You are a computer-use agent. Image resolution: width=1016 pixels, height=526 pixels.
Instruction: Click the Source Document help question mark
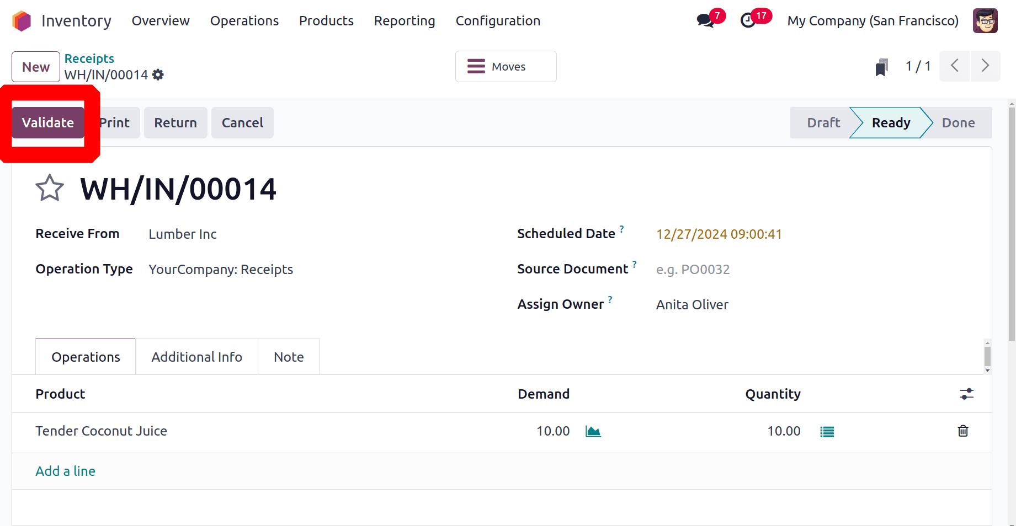pyautogui.click(x=635, y=264)
